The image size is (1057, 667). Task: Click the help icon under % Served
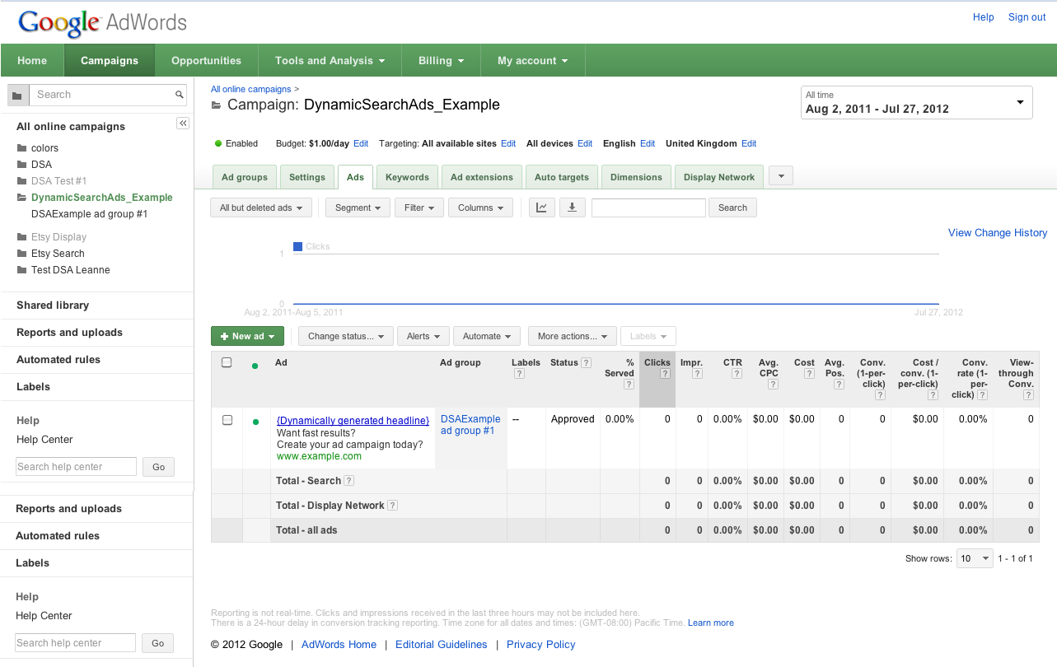[629, 385]
